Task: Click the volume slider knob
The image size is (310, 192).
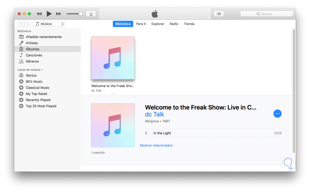Action: coord(81,14)
